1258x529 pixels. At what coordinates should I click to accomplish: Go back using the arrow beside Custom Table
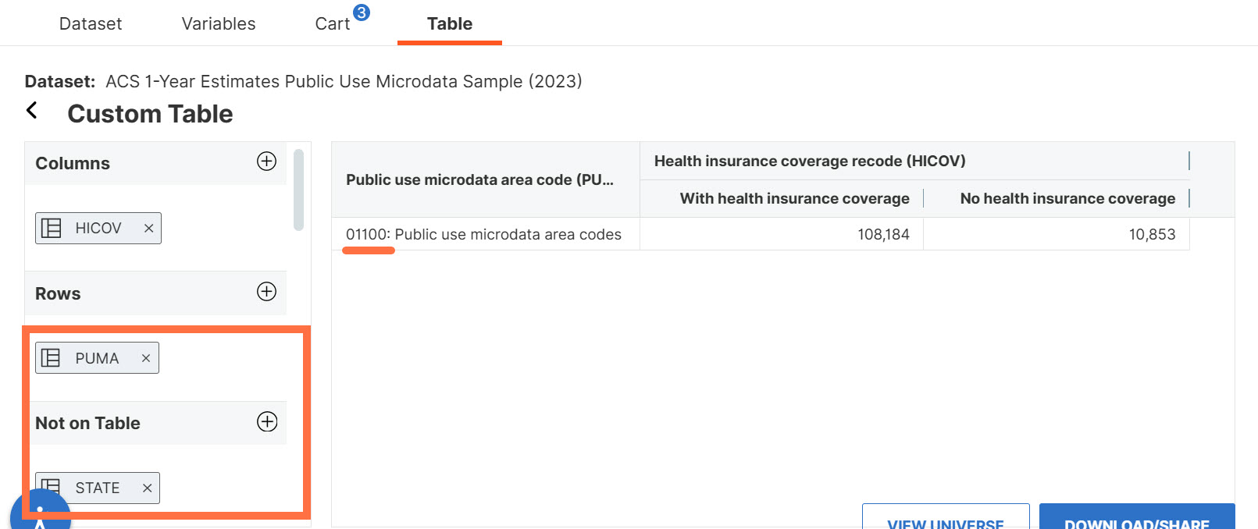coord(32,110)
